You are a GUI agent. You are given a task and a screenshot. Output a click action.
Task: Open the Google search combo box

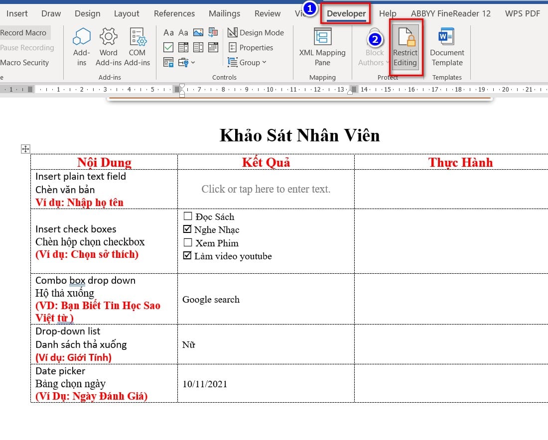coord(211,299)
